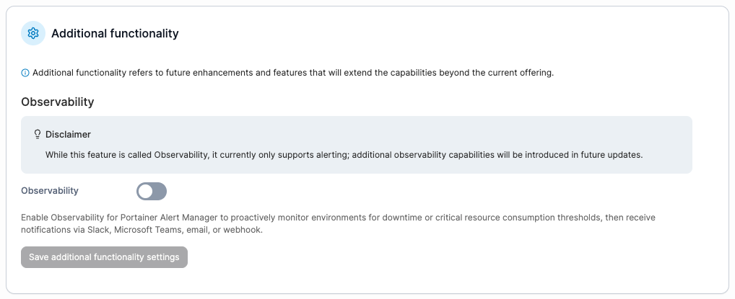
Task: Click the "Additional functionality" panel title
Action: [115, 33]
